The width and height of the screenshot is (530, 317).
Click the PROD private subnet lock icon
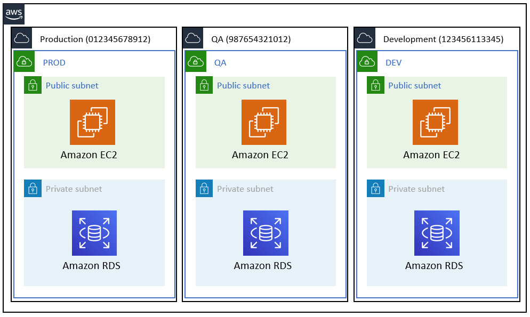pos(33,189)
